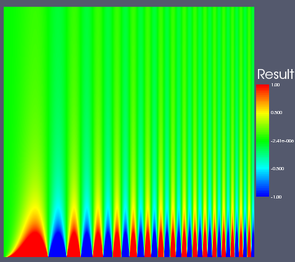This screenshot has height=262, width=295.
Task: Select the 0.500 legend label
Action: point(276,113)
